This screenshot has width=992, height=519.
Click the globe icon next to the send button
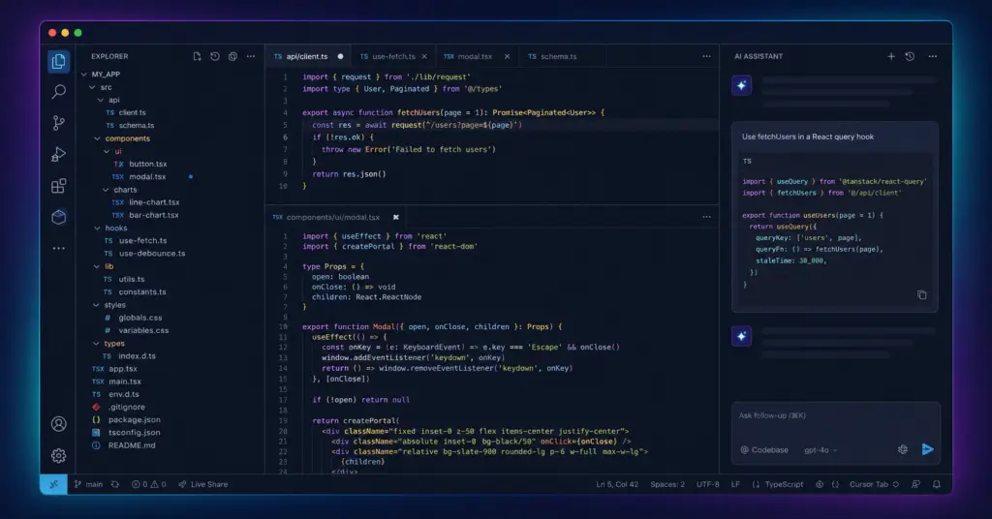(x=903, y=449)
